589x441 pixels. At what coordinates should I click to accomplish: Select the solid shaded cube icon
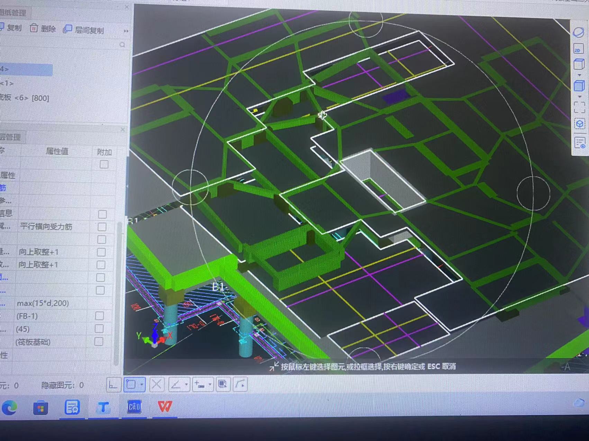click(x=579, y=86)
